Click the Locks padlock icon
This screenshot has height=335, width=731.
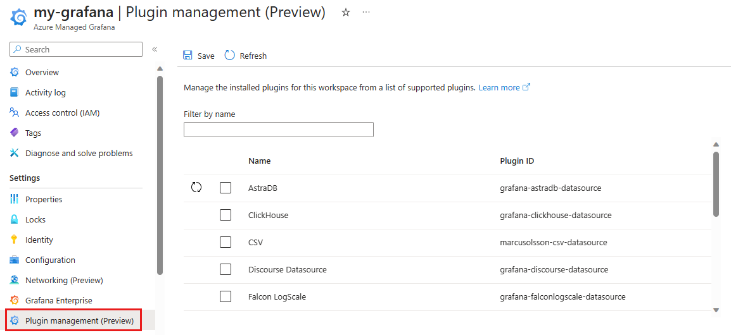[15, 219]
